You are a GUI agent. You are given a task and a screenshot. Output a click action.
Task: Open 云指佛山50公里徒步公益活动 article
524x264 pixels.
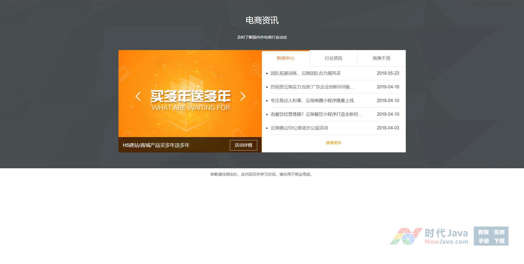coord(299,128)
